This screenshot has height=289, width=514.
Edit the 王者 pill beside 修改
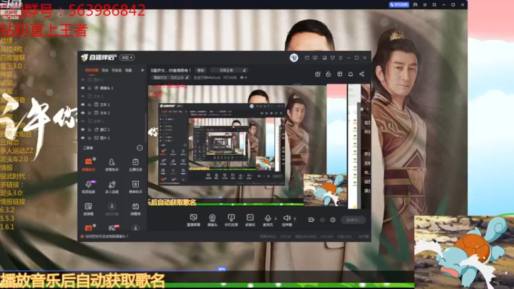229,70
